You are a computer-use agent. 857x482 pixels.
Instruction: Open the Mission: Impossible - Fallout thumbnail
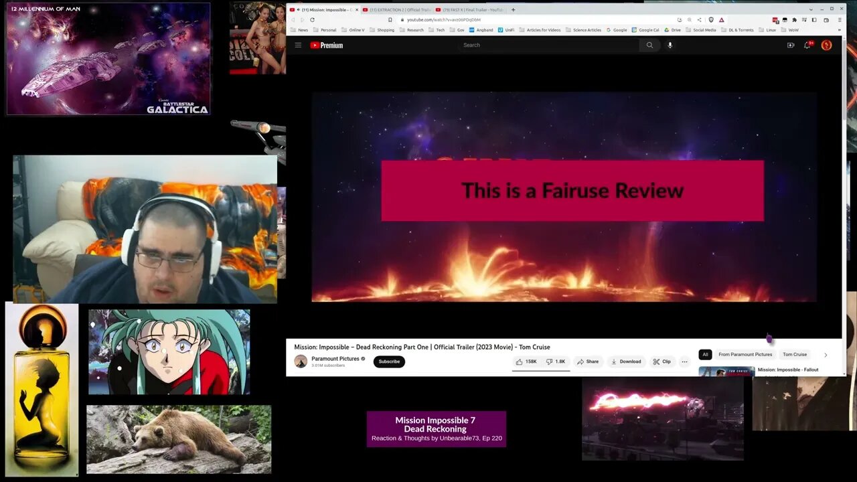(726, 372)
